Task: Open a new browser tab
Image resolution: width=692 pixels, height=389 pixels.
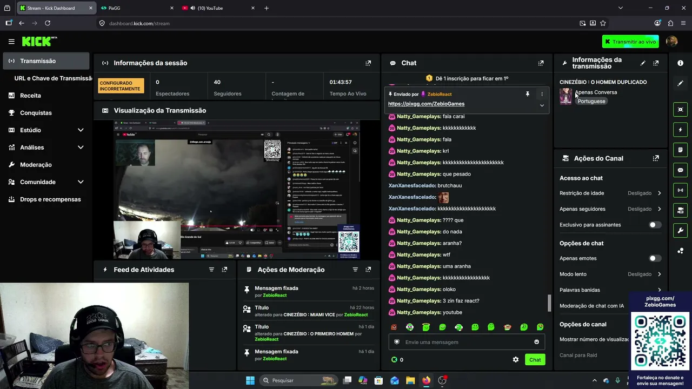Action: click(x=266, y=8)
